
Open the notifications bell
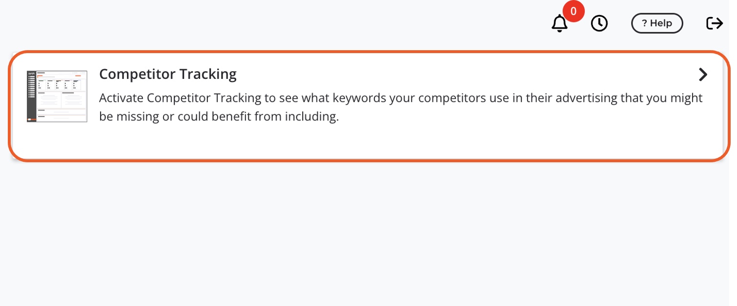(559, 23)
